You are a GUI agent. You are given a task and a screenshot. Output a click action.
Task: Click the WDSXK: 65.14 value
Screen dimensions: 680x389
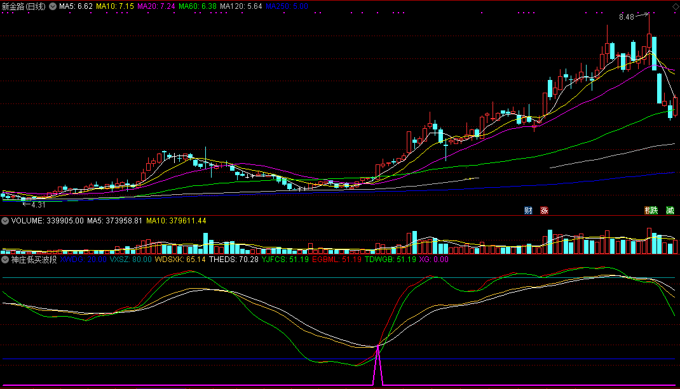180,260
